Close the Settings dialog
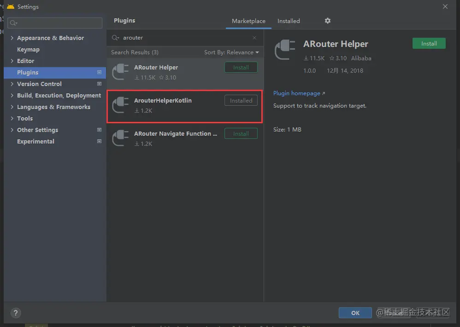Image resolution: width=460 pixels, height=327 pixels. pos(445,6)
